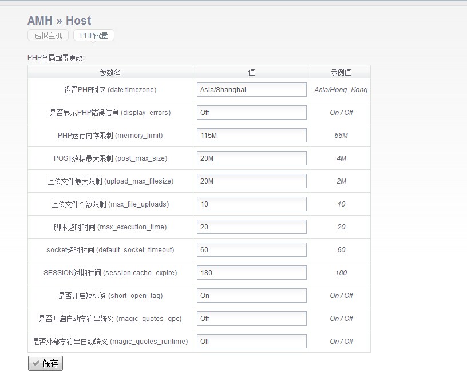
Task: Focus the upload_max_filesize input
Action: [252, 181]
